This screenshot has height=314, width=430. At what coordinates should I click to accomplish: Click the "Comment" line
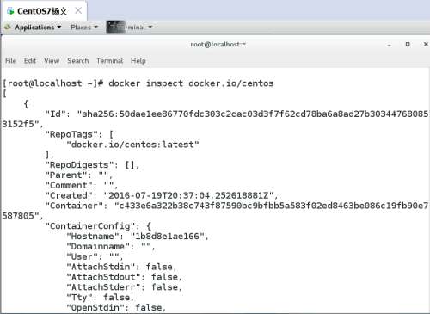(82, 185)
